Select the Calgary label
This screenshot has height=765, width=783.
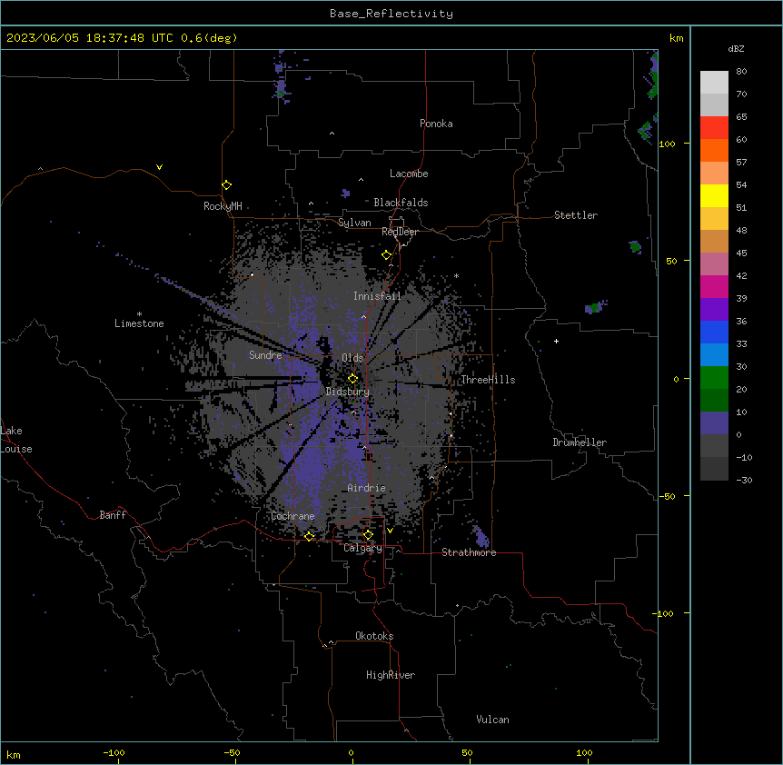point(362,548)
